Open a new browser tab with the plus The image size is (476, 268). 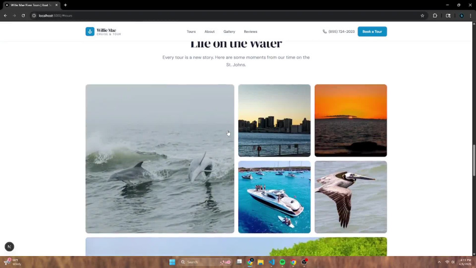(x=65, y=5)
